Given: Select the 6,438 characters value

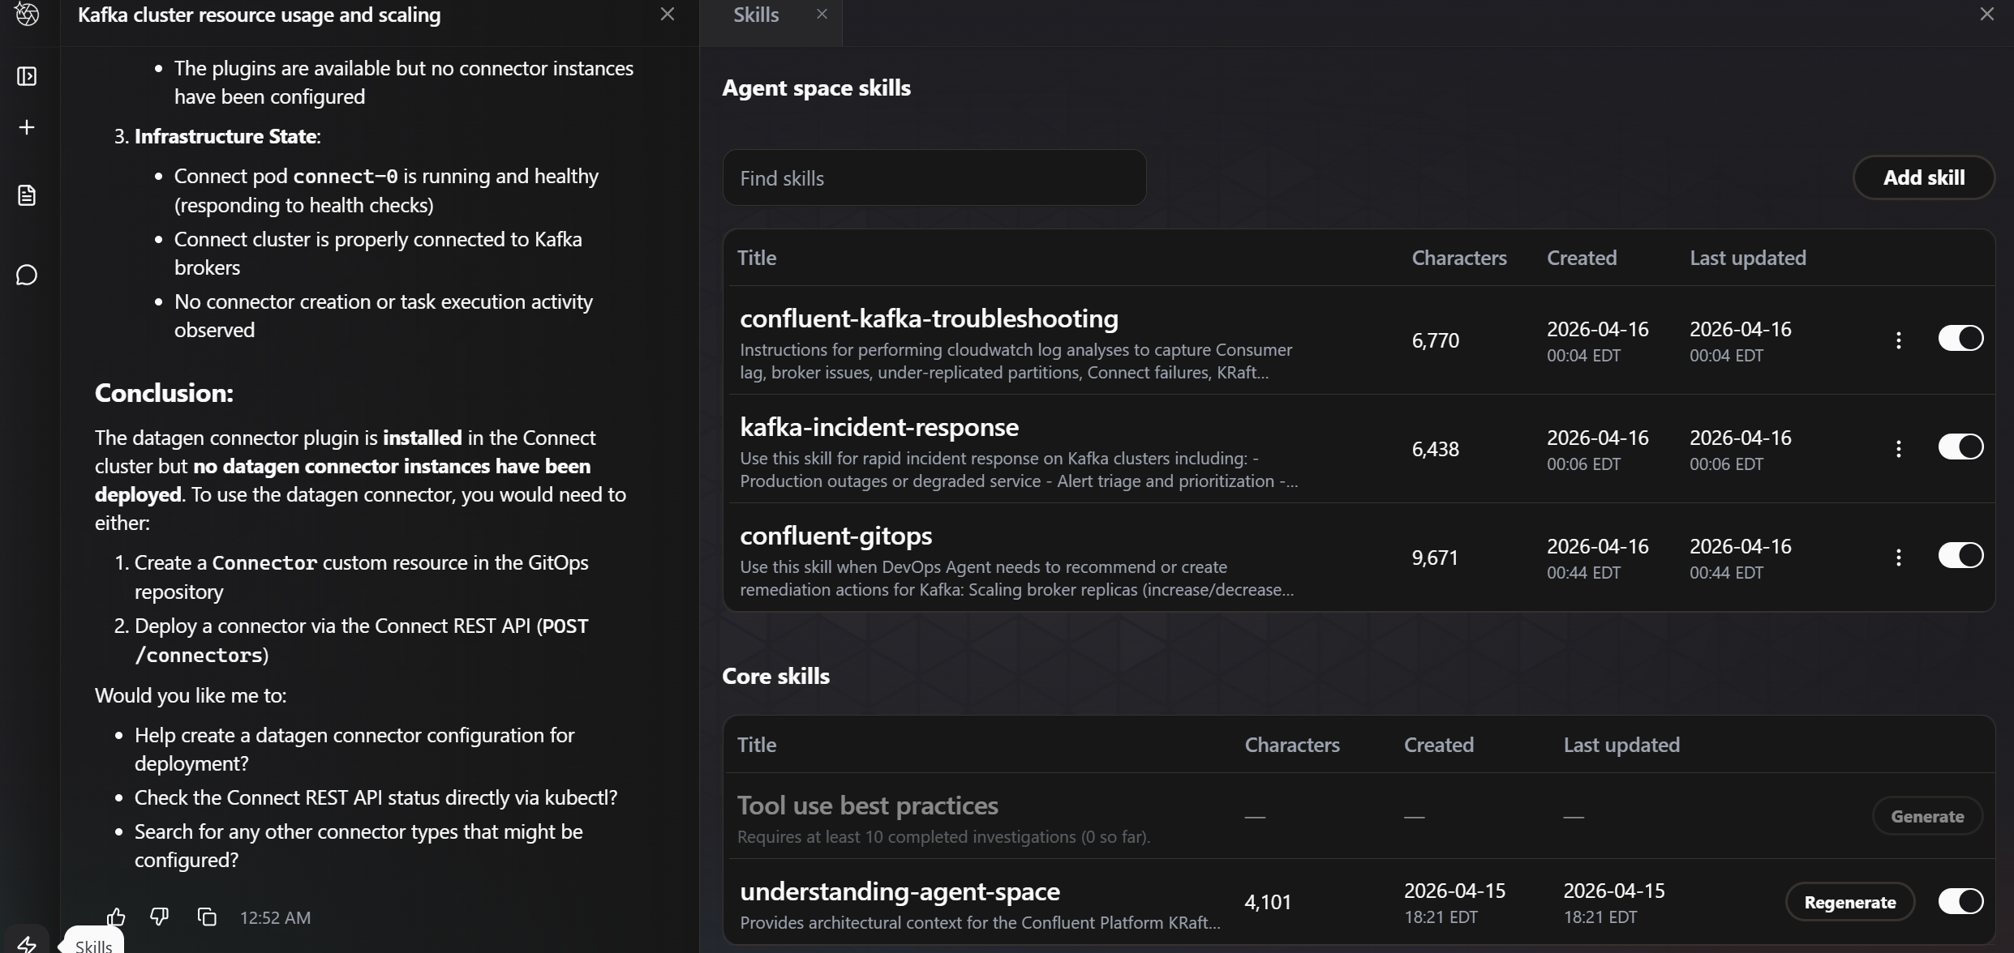Looking at the screenshot, I should [x=1435, y=449].
